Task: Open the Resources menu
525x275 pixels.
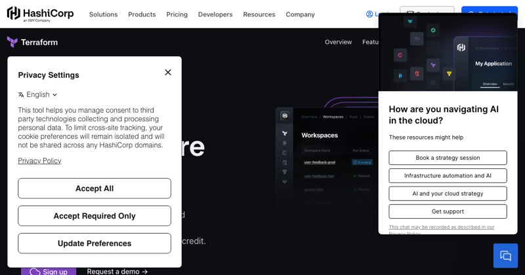Action: (x=259, y=14)
